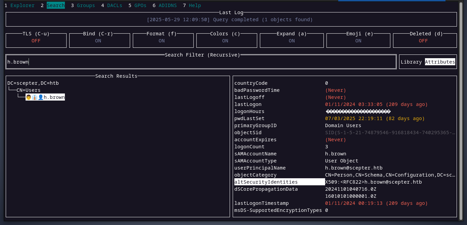This screenshot has width=467, height=225.
Task: Click the user emoji icon beside h.brown
Action: (x=40, y=97)
